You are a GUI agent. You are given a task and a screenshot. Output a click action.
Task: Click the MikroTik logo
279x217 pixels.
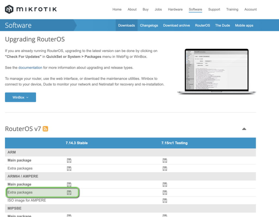[31, 9]
